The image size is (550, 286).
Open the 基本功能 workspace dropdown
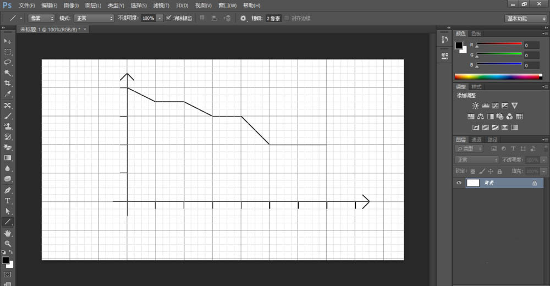[526, 19]
